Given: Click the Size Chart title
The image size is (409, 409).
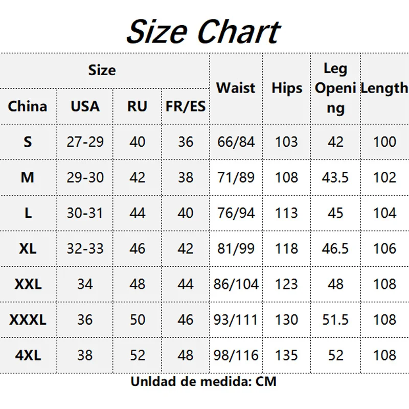Looking at the screenshot, I should click(x=203, y=32).
